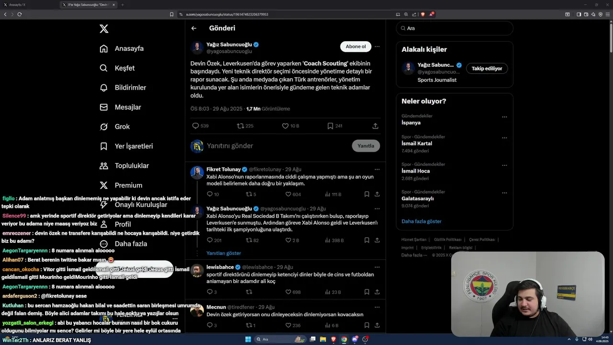The width and height of the screenshot is (613, 345).
Task: Like the main post showing 10 B
Action: click(290, 126)
